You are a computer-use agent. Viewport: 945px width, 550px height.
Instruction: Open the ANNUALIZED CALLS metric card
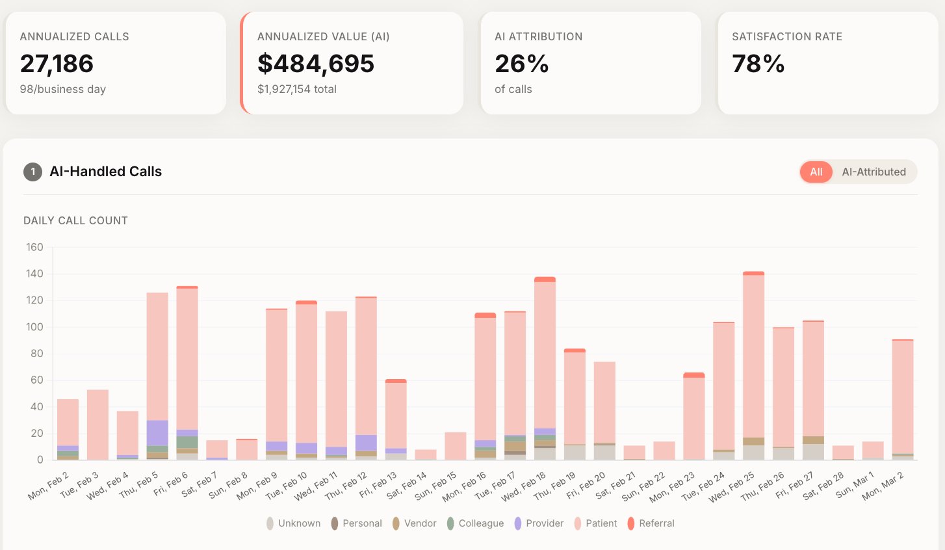coord(116,62)
